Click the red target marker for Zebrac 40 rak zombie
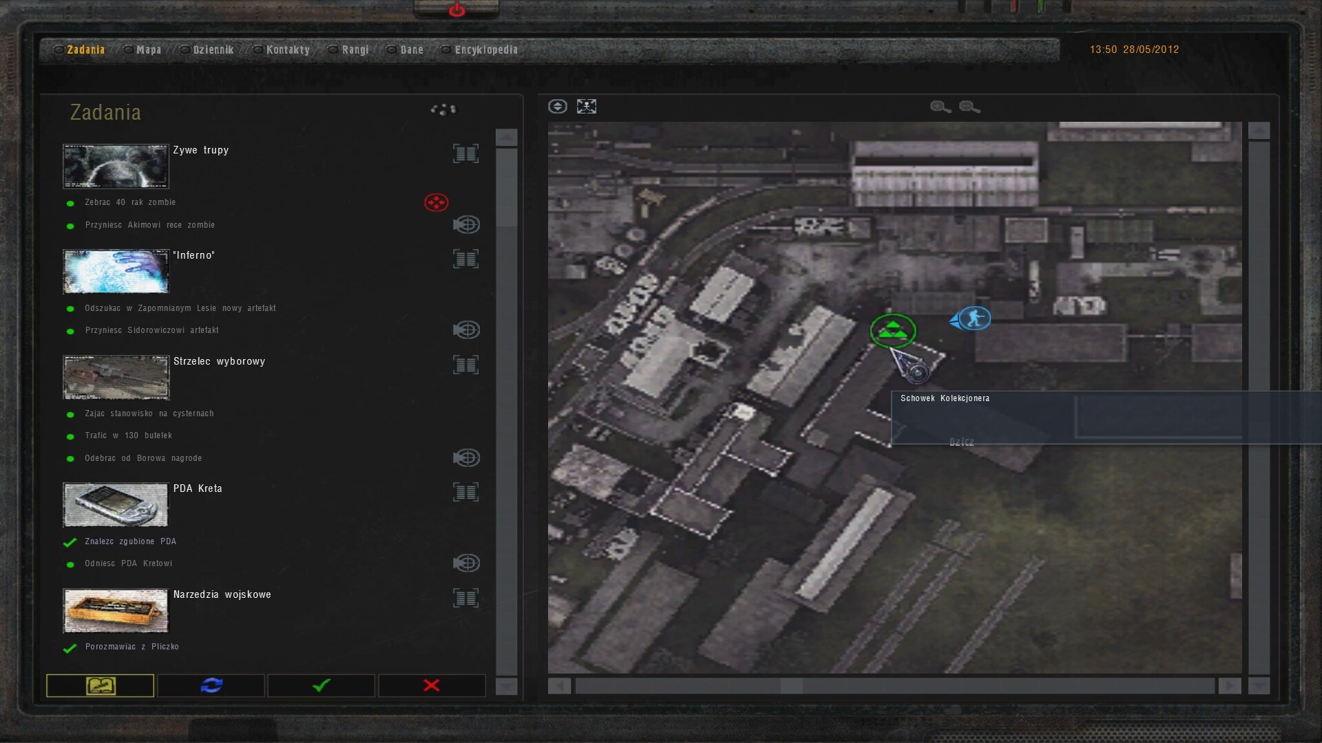The image size is (1322, 743). 436,202
